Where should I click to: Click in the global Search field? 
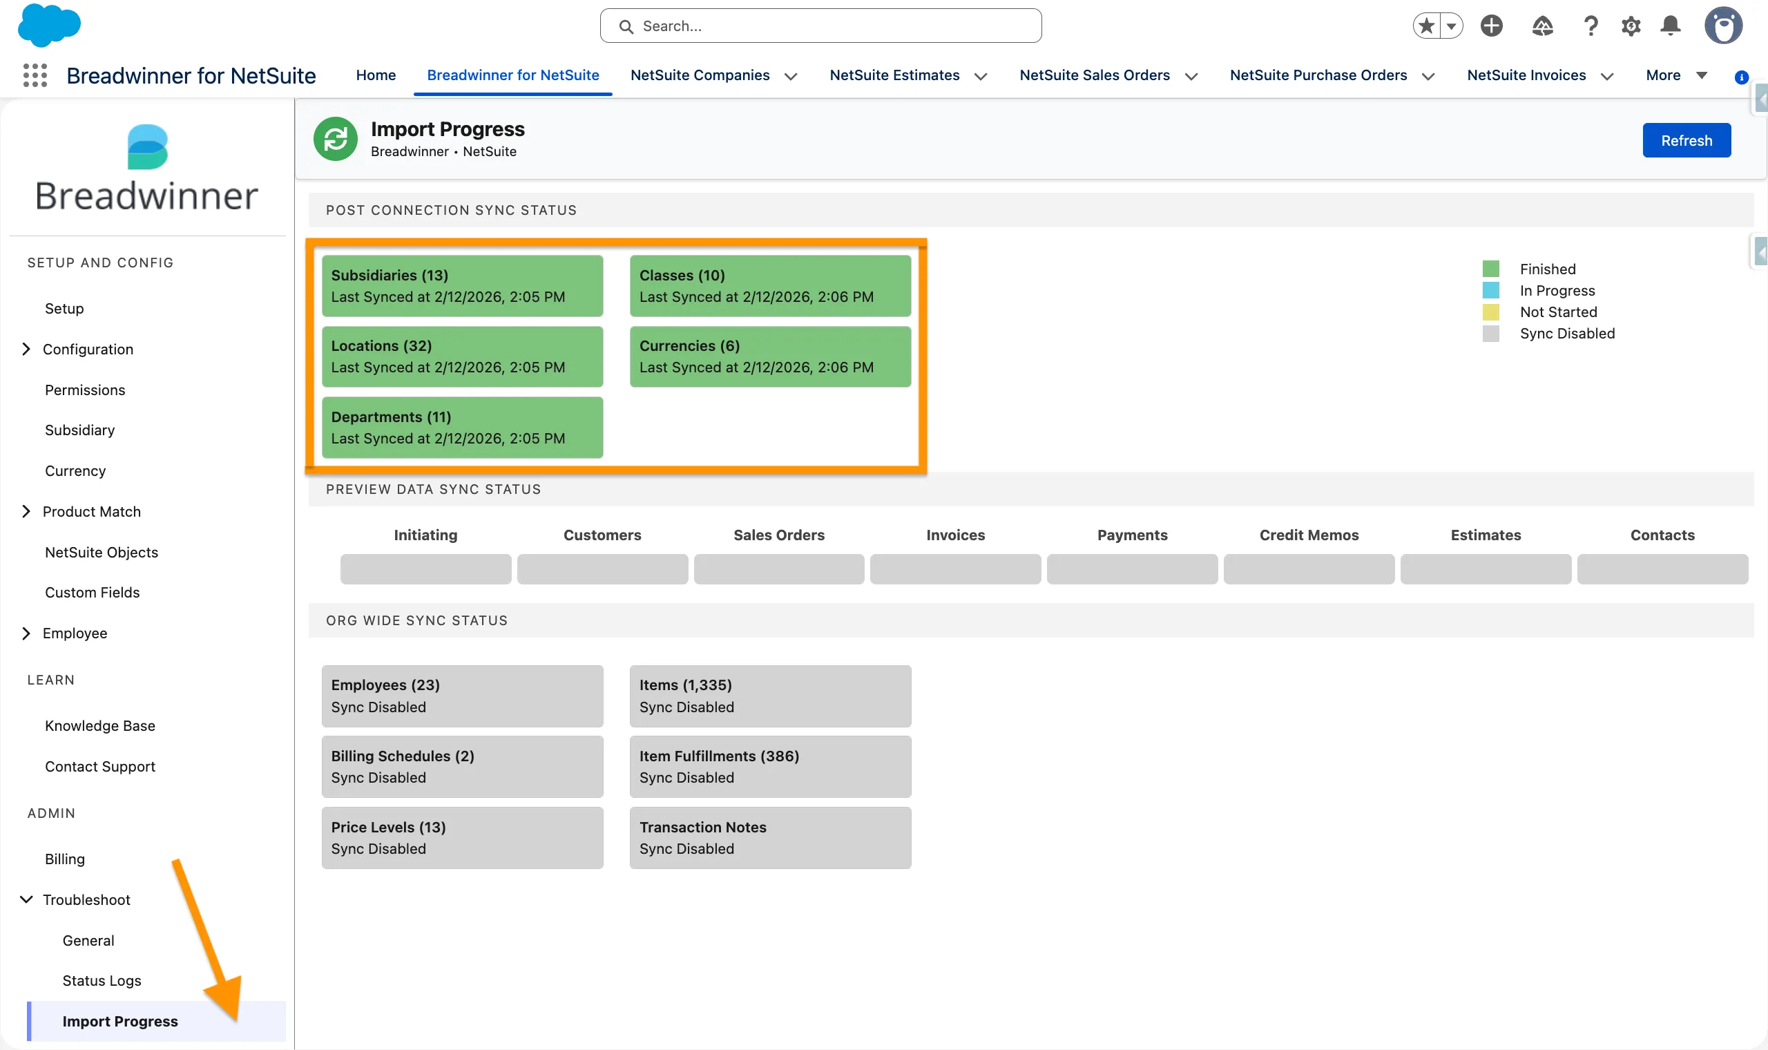coord(820,26)
